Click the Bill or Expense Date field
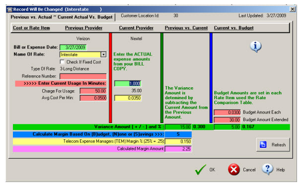Image resolution: width=301 pixels, height=187 pixels. (73, 48)
